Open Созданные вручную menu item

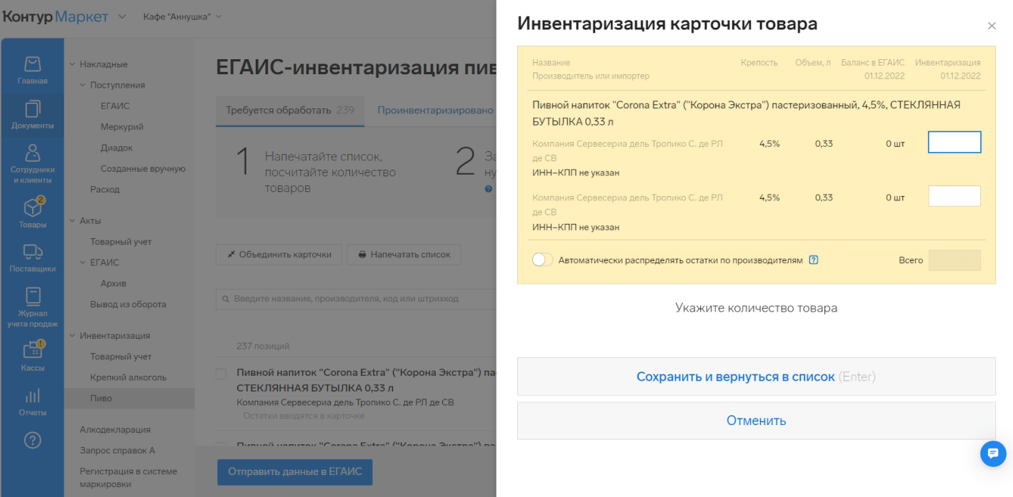143,168
